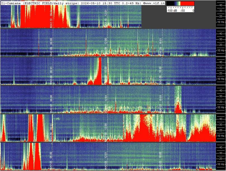
Task: Click the MAY-09 06:00 time marker
Action: tap(51, 47)
